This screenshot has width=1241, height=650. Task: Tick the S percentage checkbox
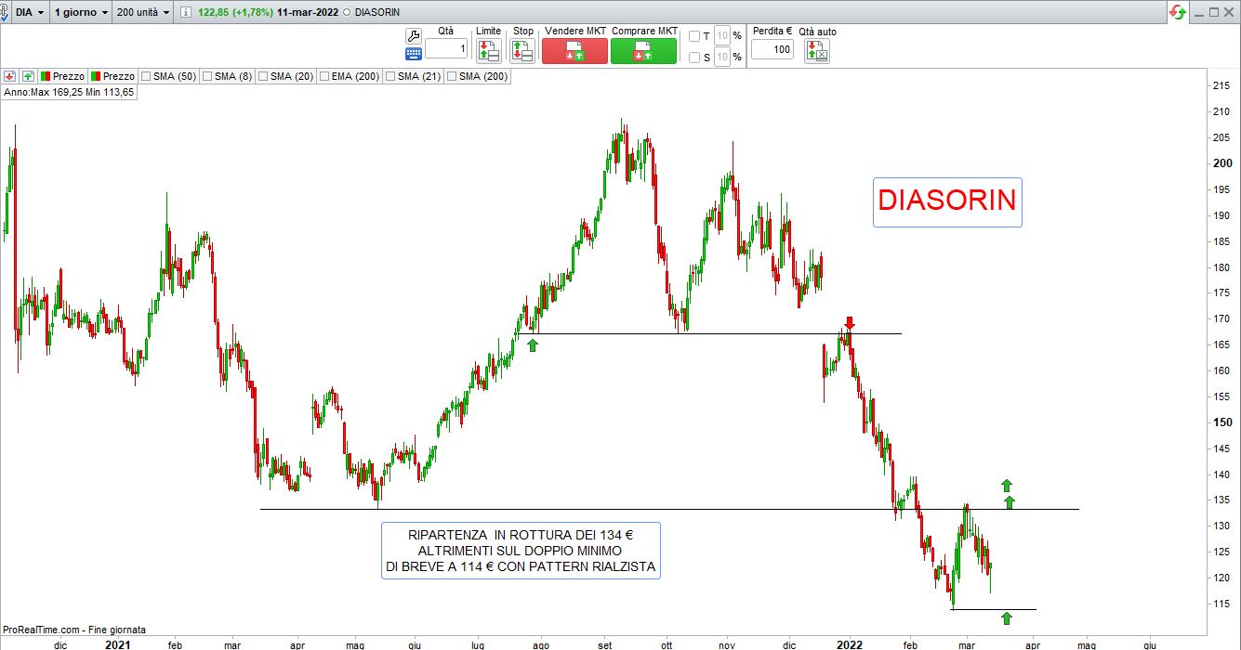(694, 58)
